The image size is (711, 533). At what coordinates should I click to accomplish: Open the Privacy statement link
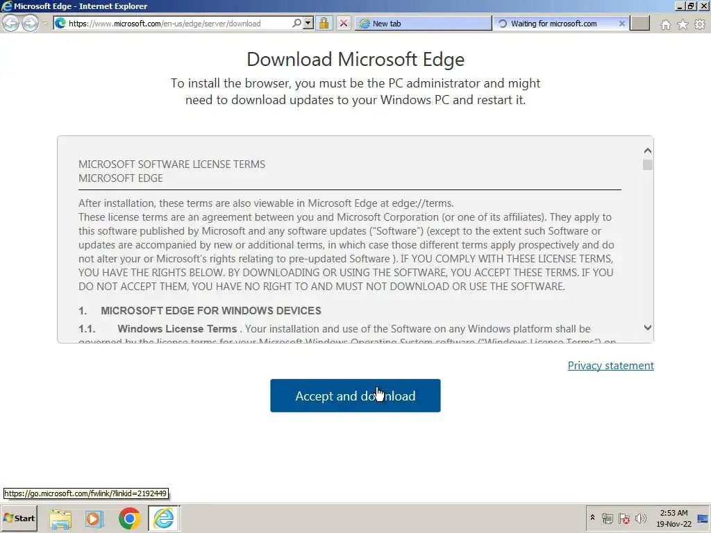click(x=611, y=365)
